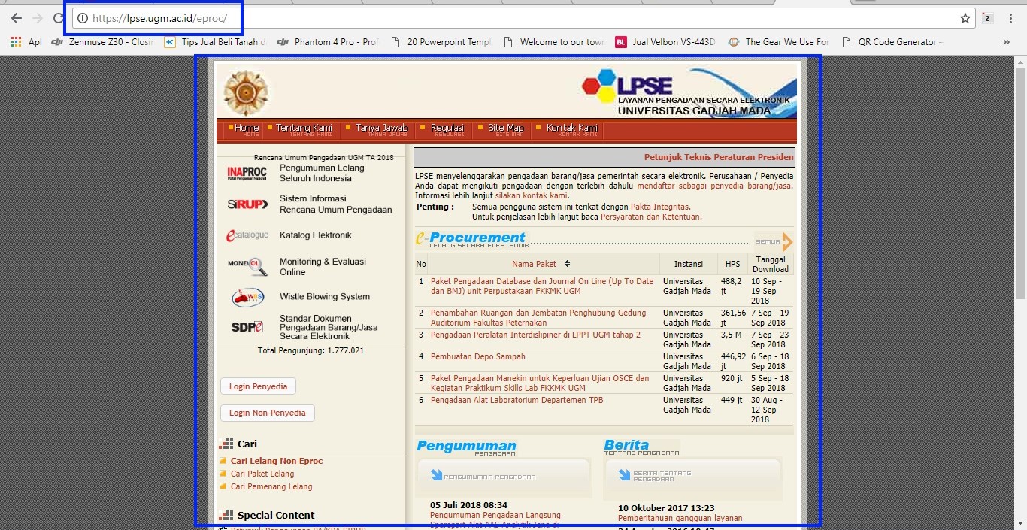Viewport: 1027px width, 530px height.
Task: Click Petunjuk Teknis Peraturan Presiden link
Action: pyautogui.click(x=718, y=157)
